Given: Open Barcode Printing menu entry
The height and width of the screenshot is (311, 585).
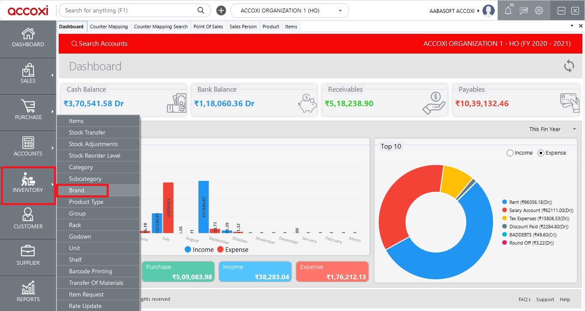Looking at the screenshot, I should [98, 271].
